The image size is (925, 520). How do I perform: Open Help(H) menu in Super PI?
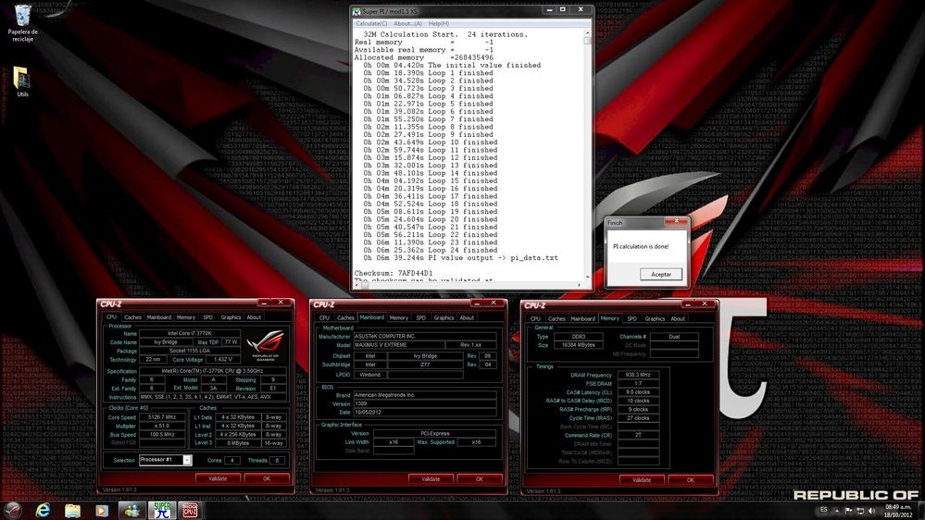[x=438, y=23]
